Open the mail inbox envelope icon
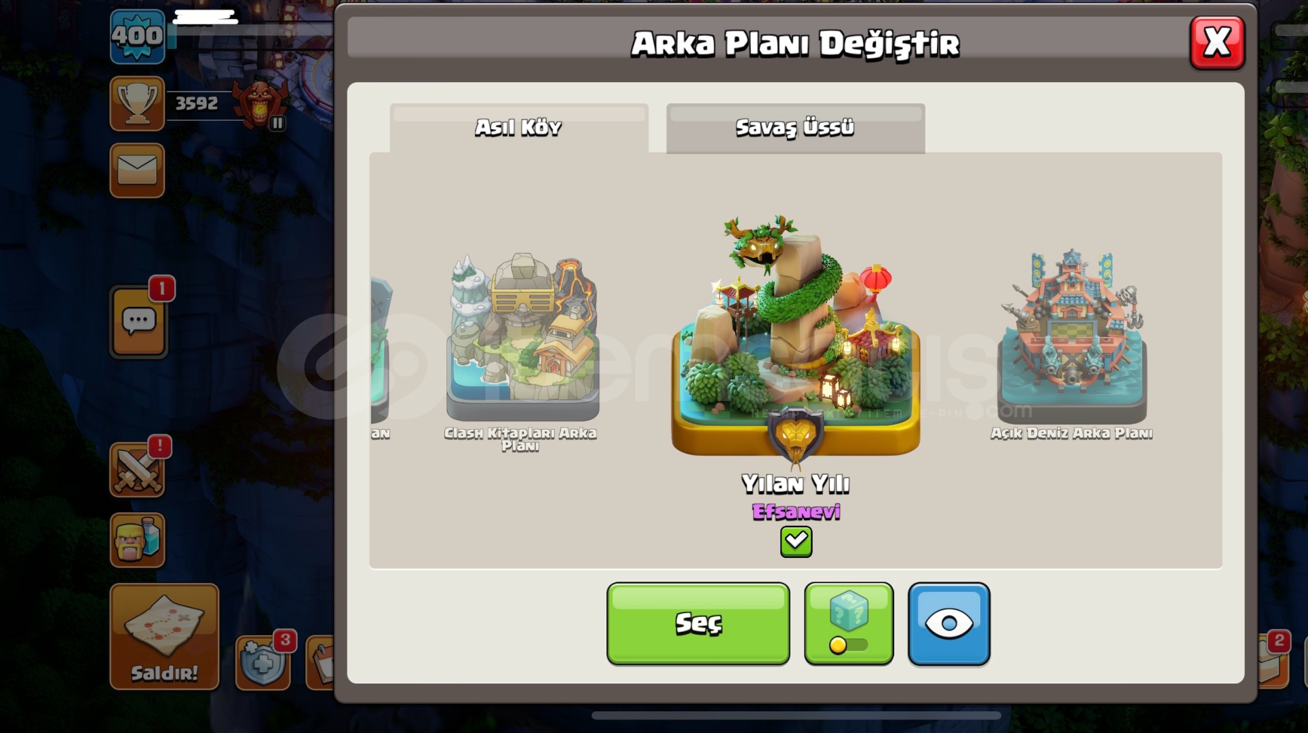1308x733 pixels. coord(137,170)
